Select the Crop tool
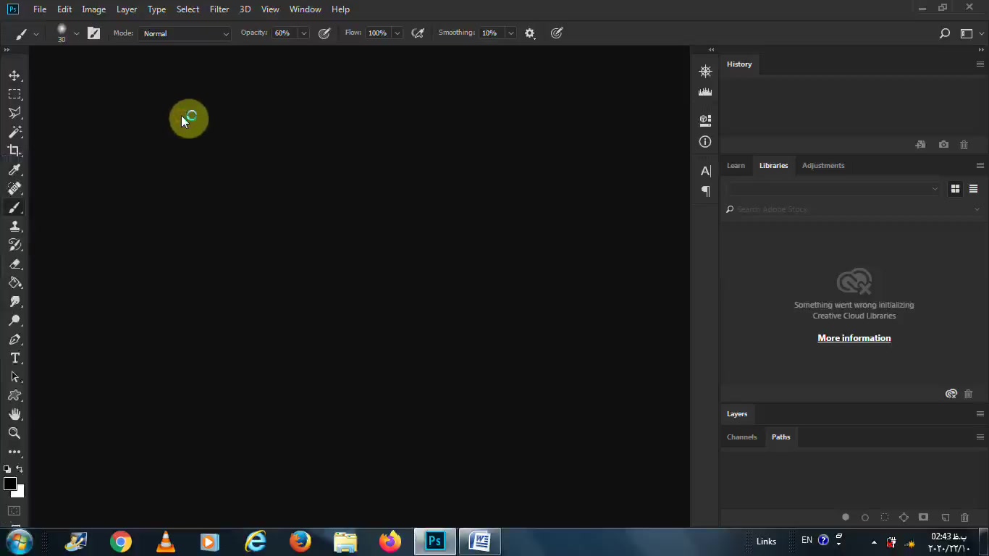 [14, 151]
